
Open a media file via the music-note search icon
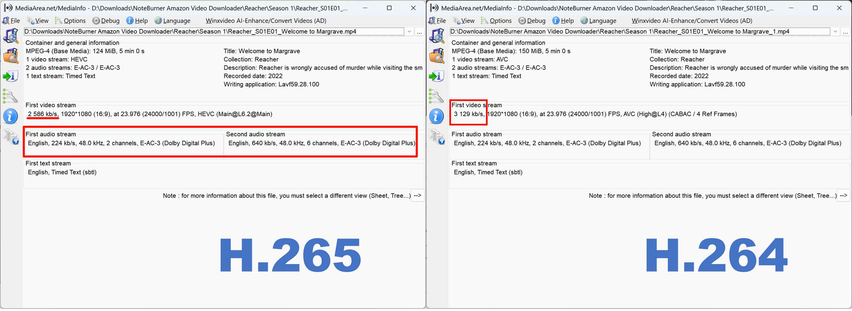(x=11, y=36)
